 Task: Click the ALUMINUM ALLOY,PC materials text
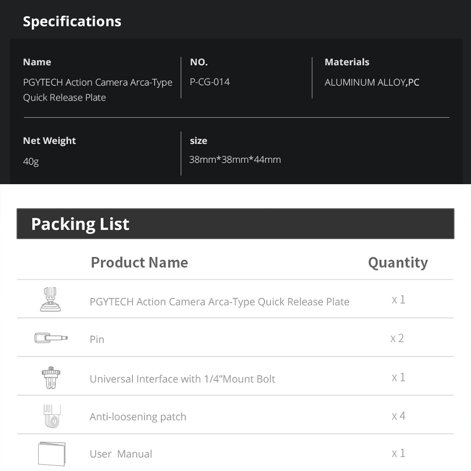pyautogui.click(x=372, y=82)
